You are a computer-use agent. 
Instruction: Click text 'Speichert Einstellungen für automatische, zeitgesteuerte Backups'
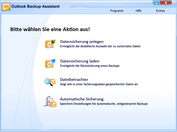[x=104, y=104]
